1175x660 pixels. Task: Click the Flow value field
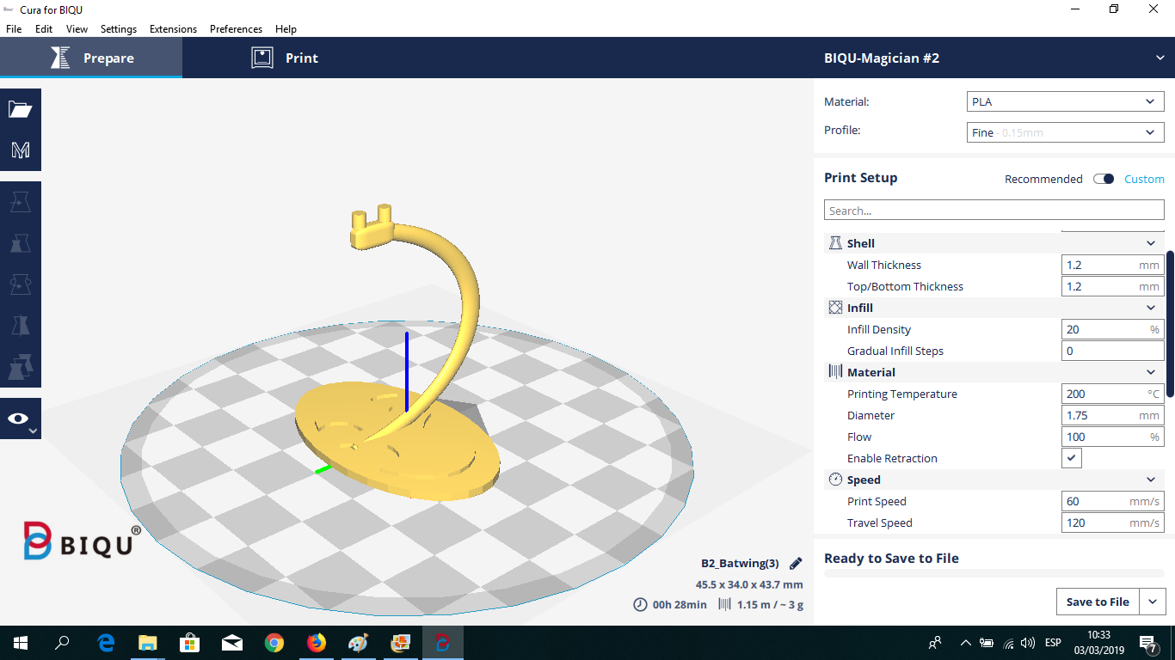click(1113, 437)
